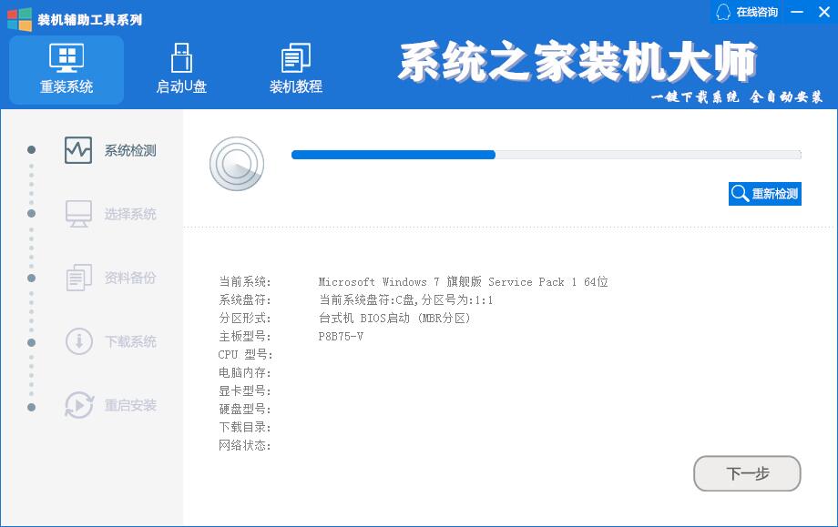Screen dimensions: 838x527
Task: Switch to the 启动U盘 tab
Action: click(181, 70)
